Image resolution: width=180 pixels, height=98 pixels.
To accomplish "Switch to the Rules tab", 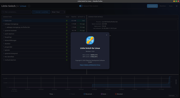I will coord(171,6).
